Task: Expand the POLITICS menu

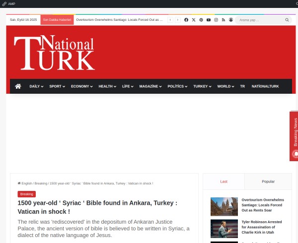Action: coord(177,86)
